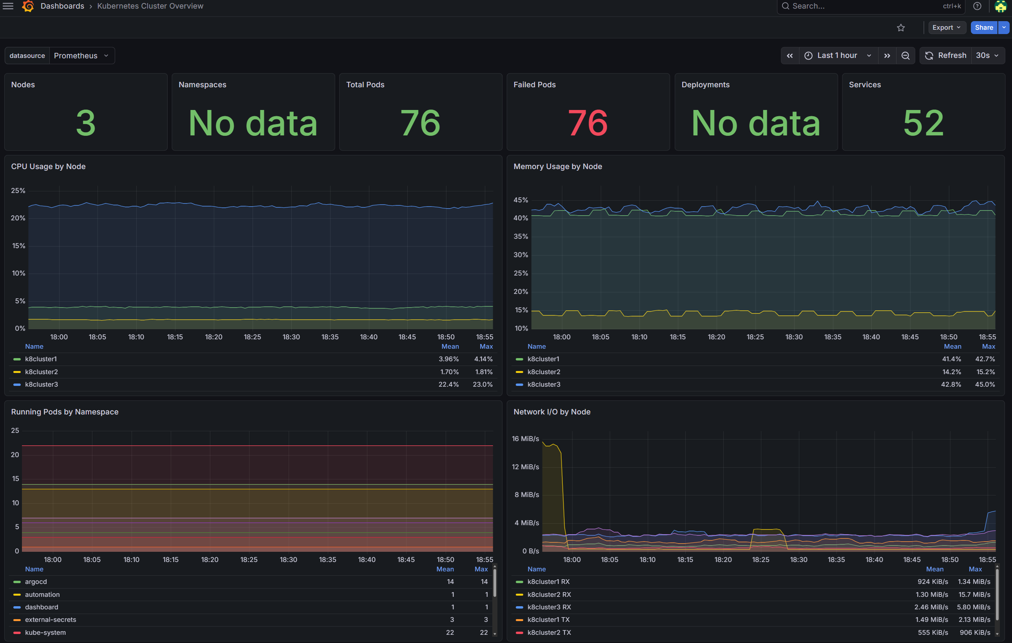Viewport: 1012px width, 643px height.
Task: Zoom out the time range
Action: (906, 56)
